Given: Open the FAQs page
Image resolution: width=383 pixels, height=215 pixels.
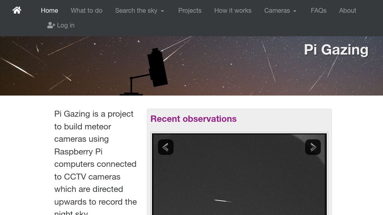Looking at the screenshot, I should pos(318,10).
